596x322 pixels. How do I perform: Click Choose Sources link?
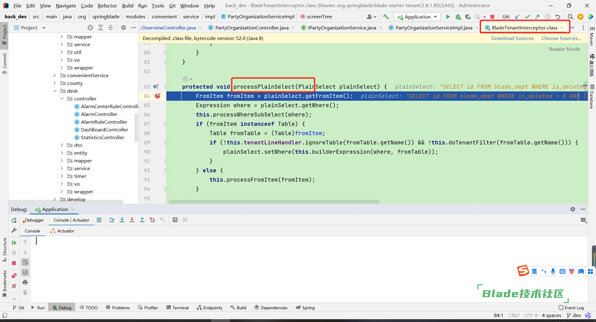pyautogui.click(x=561, y=38)
